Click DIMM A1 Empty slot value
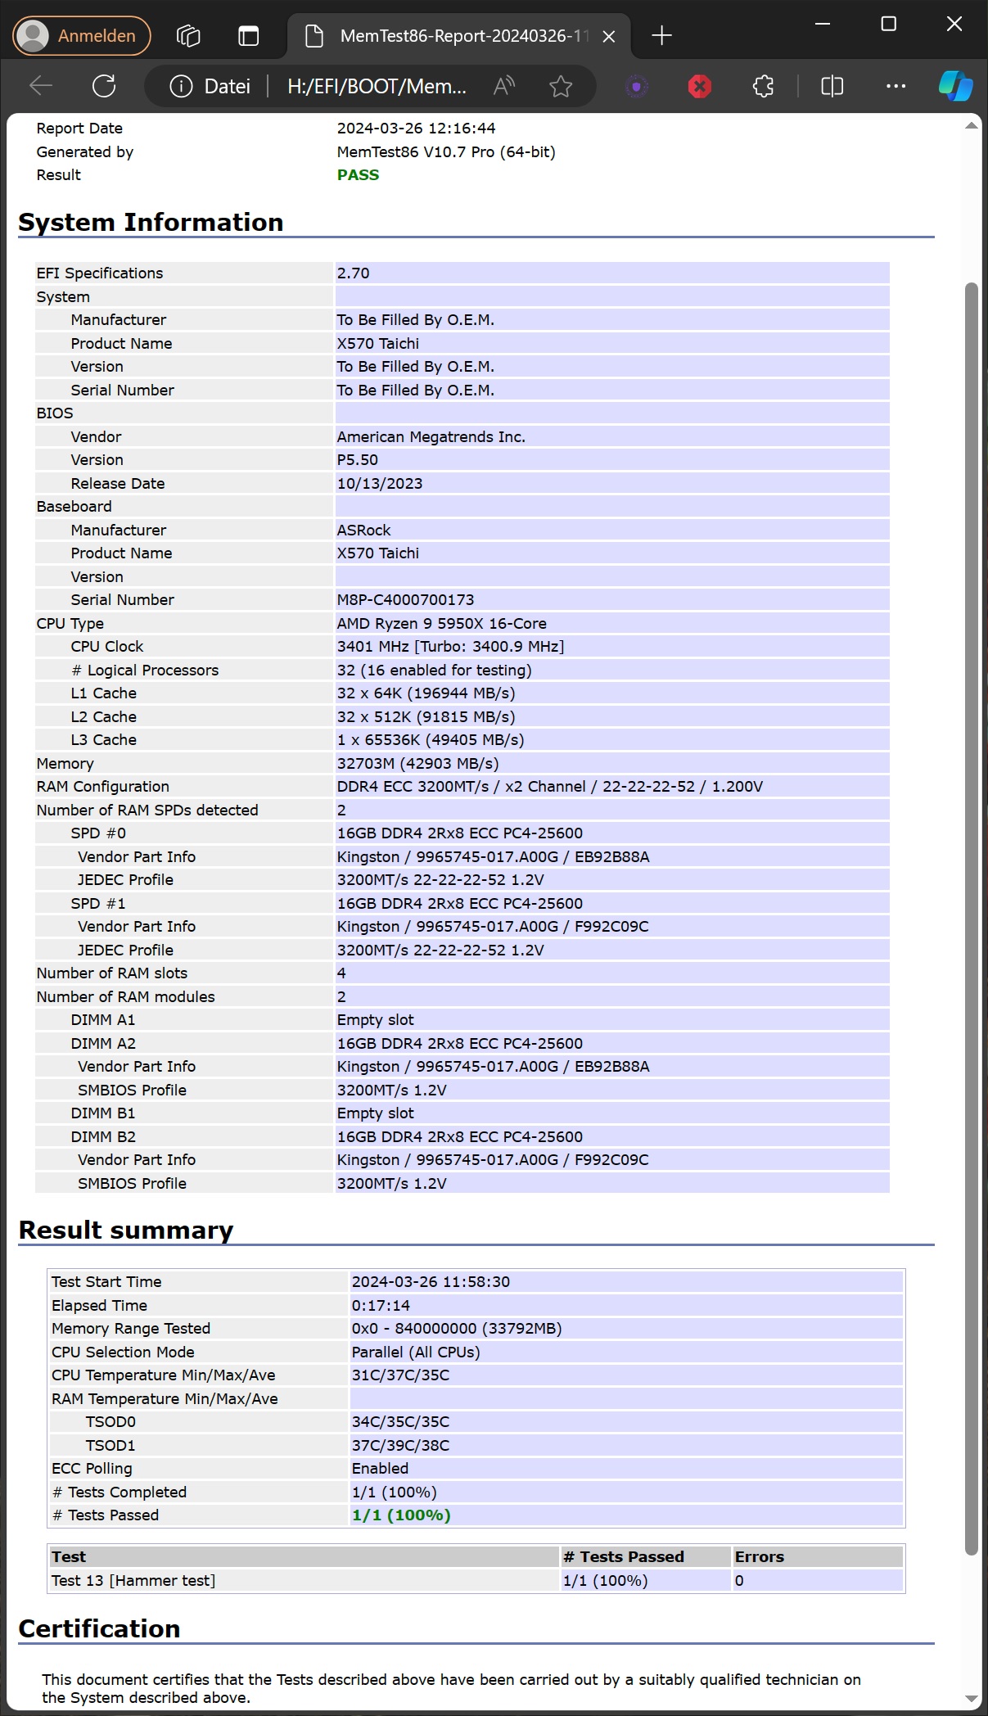Image resolution: width=988 pixels, height=1716 pixels. coord(375,1020)
